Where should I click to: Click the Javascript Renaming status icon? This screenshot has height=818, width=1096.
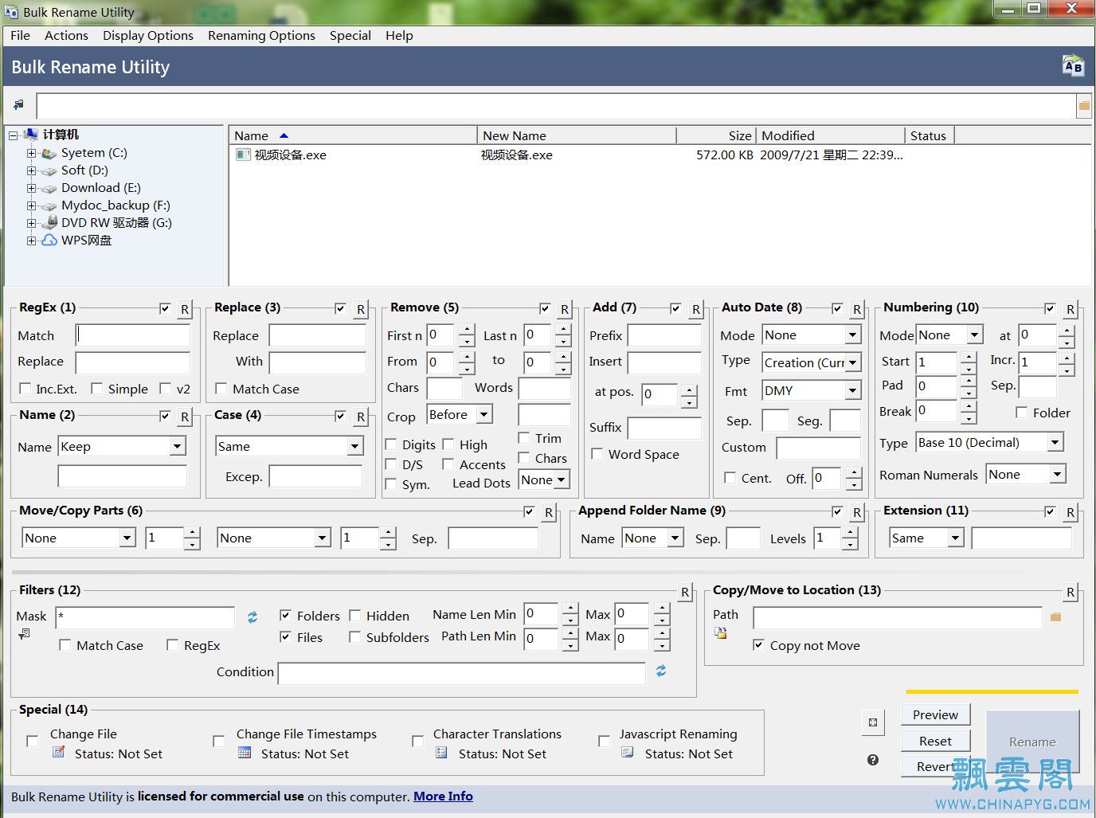coord(628,752)
